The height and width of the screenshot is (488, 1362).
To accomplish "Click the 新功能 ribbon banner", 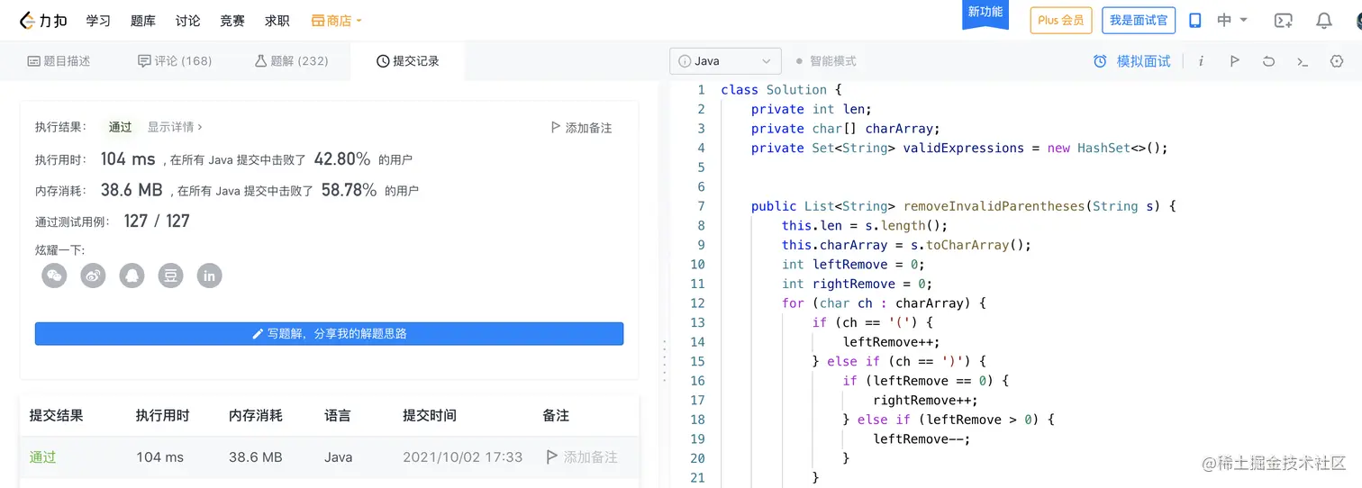I will click(985, 14).
